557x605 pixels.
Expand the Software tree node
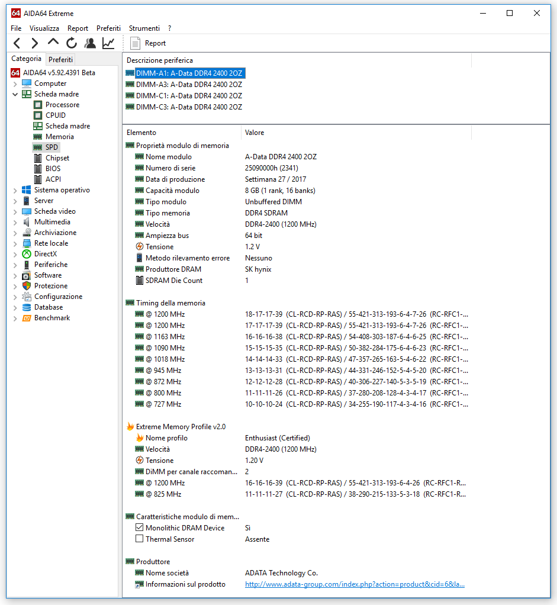pyautogui.click(x=15, y=275)
